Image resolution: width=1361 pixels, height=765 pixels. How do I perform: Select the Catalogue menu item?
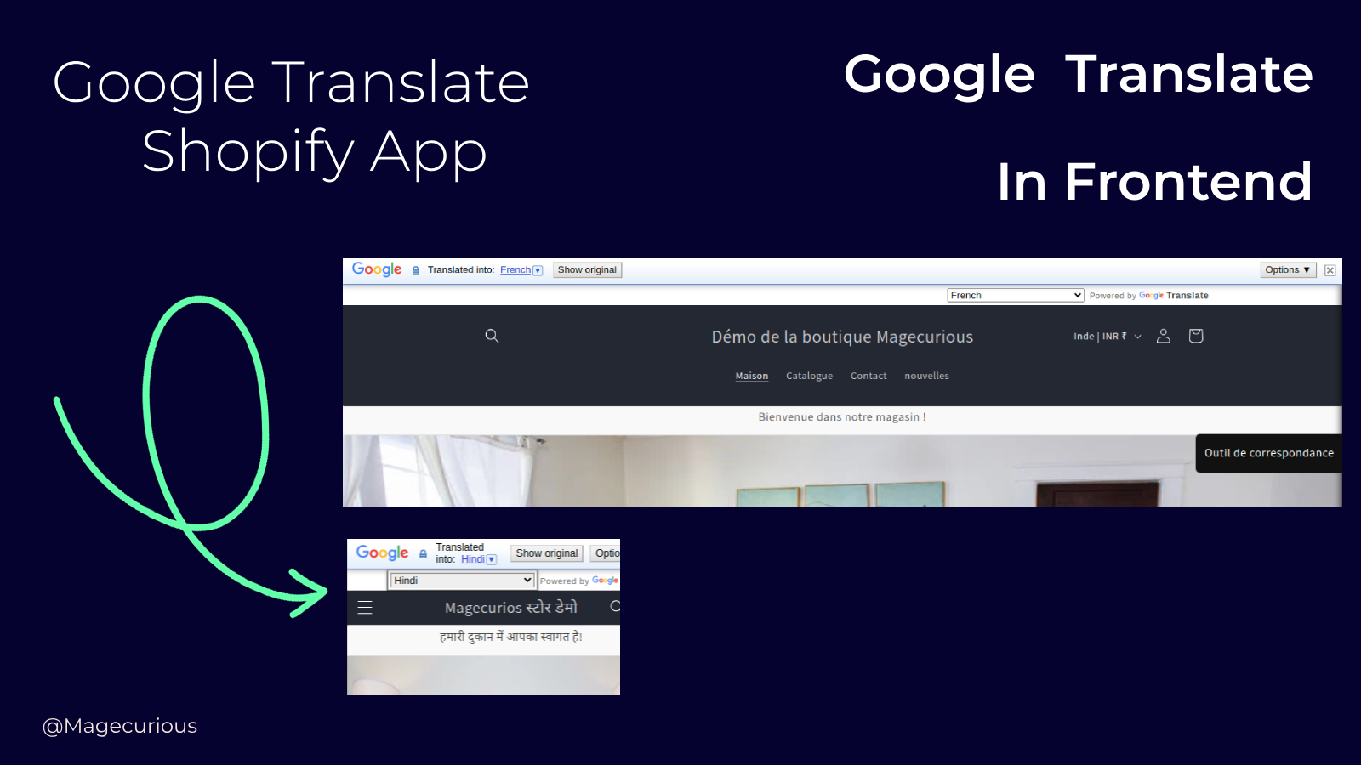point(809,376)
